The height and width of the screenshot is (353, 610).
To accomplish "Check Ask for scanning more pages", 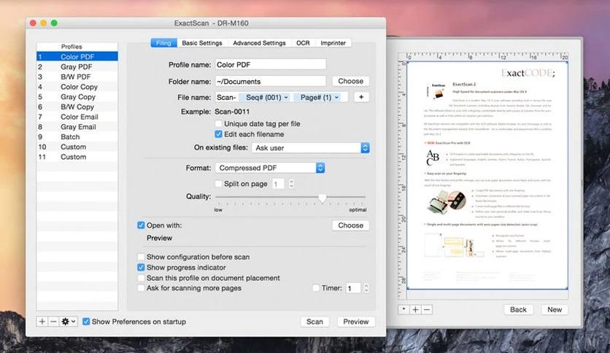I will (141, 288).
